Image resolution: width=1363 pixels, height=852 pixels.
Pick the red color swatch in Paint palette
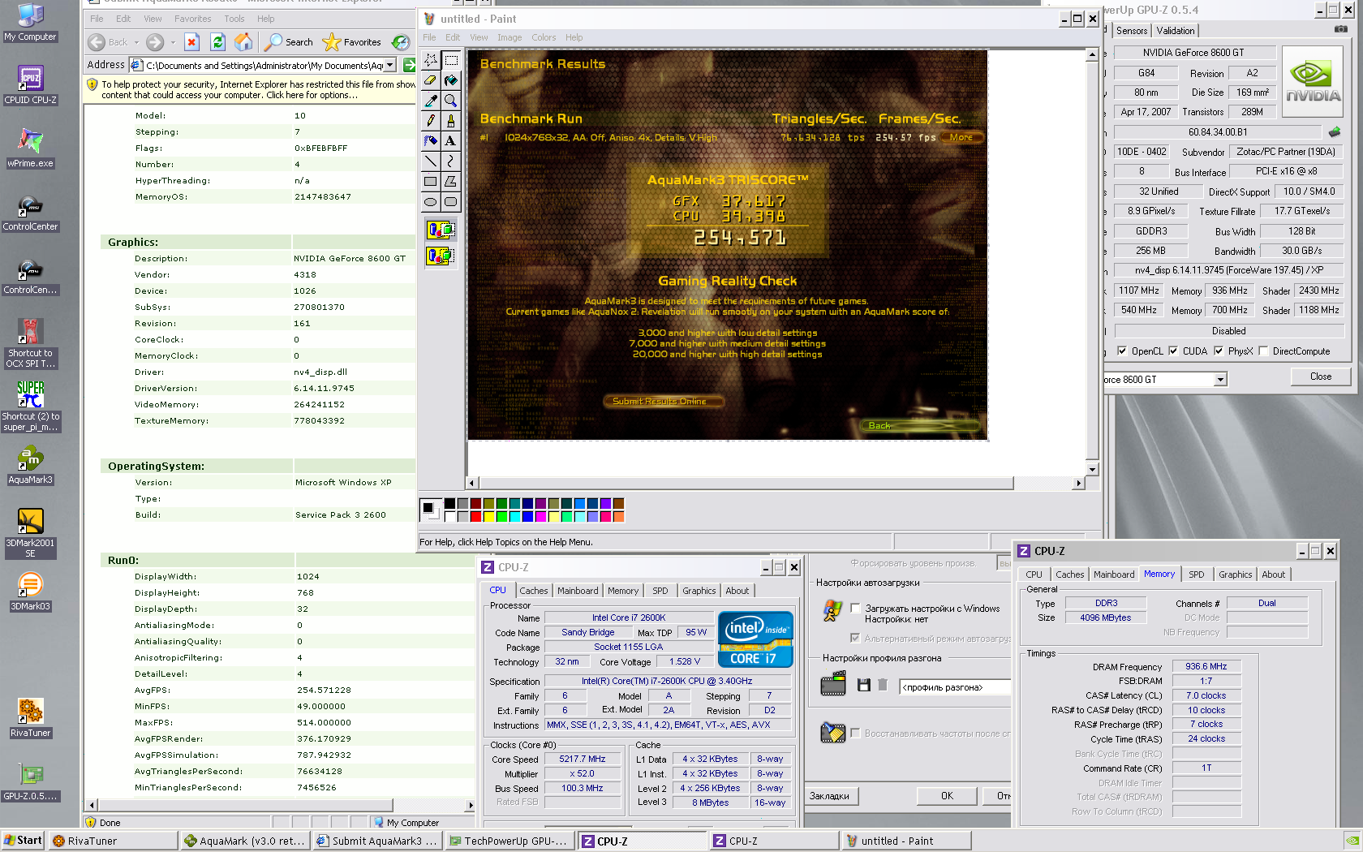(475, 516)
